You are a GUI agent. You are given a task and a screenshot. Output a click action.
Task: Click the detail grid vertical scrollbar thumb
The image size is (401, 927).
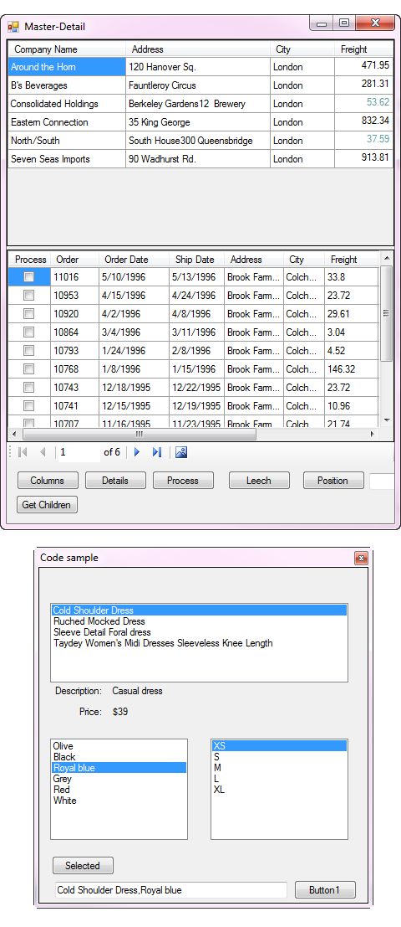(386, 313)
